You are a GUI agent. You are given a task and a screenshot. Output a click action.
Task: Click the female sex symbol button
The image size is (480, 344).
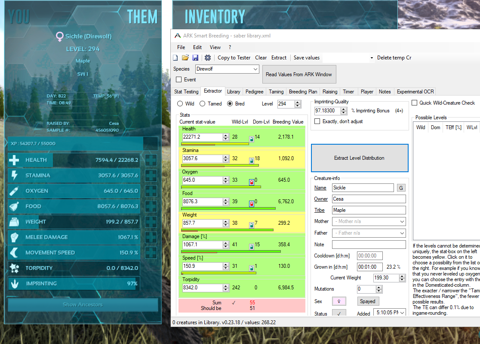click(339, 301)
